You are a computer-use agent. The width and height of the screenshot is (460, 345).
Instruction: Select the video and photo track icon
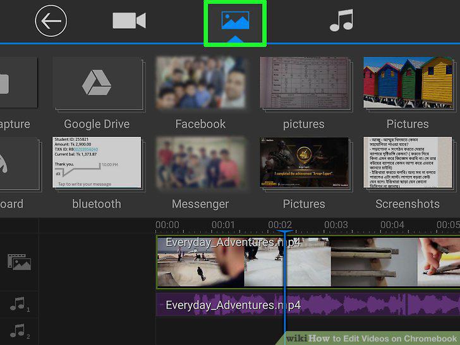pyautogui.click(x=19, y=262)
